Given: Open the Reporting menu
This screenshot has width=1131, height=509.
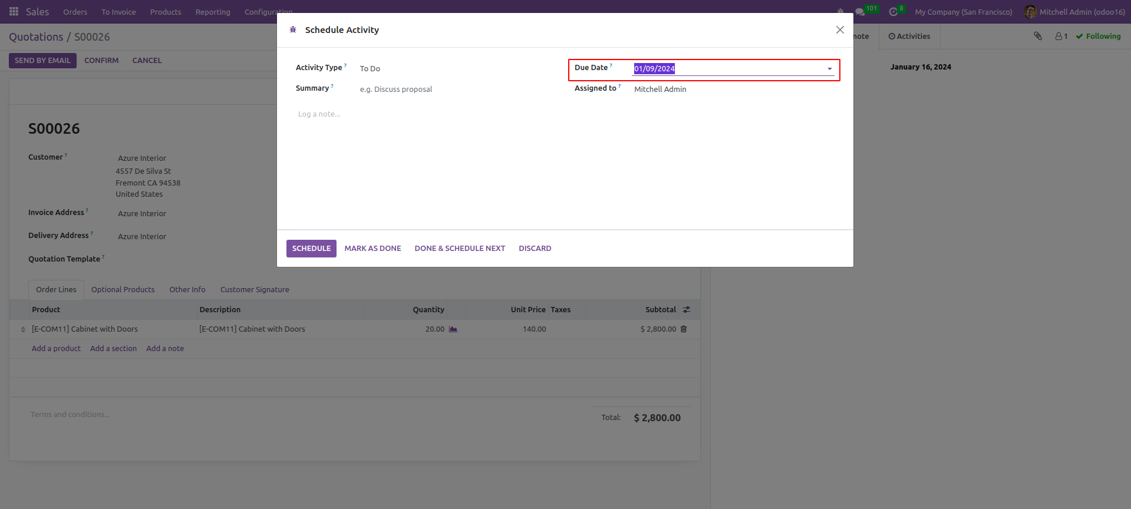Looking at the screenshot, I should coord(213,12).
